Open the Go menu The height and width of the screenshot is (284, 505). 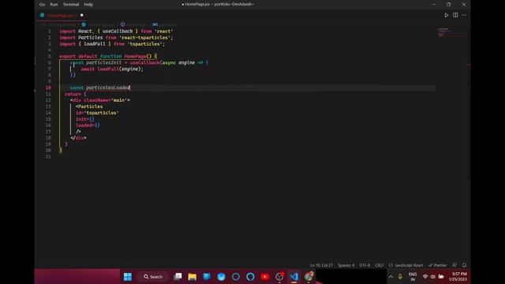(42, 5)
